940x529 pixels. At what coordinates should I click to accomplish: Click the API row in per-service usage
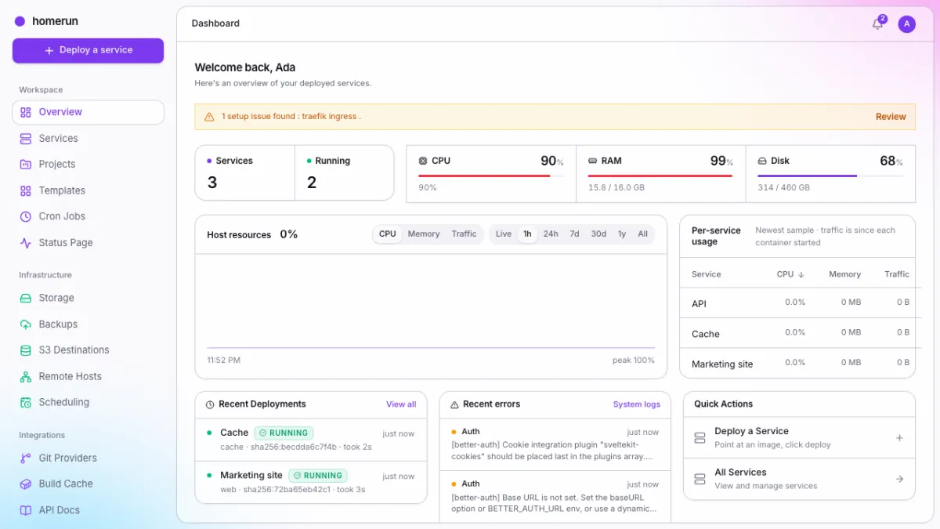tap(797, 303)
